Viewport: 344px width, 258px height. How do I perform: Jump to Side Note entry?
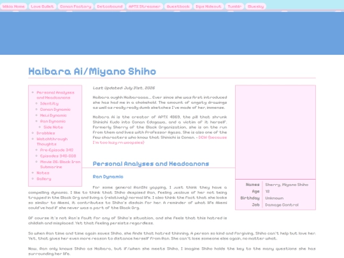click(54, 127)
